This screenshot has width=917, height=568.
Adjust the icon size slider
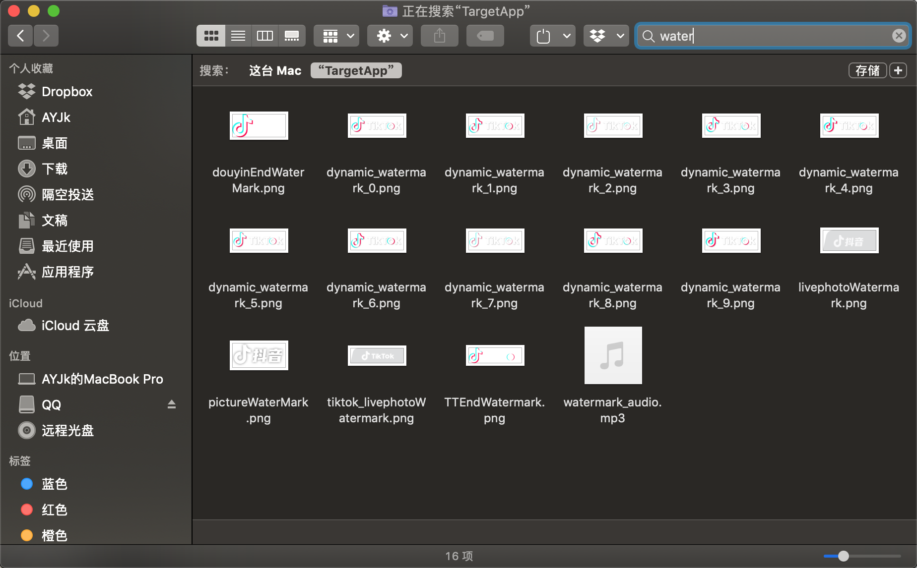pos(862,556)
